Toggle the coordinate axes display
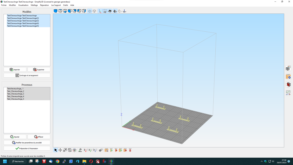The width and height of the screenshot is (293, 165). coord(100,11)
